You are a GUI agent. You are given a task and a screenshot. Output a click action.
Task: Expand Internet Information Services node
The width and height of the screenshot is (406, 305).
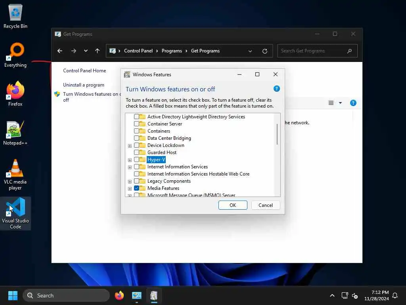[x=130, y=167]
